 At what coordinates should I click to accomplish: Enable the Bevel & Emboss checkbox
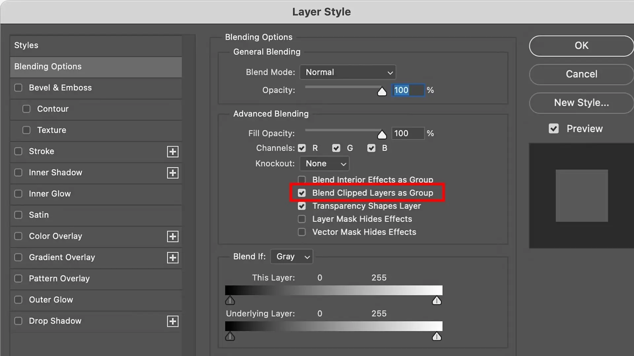point(18,88)
